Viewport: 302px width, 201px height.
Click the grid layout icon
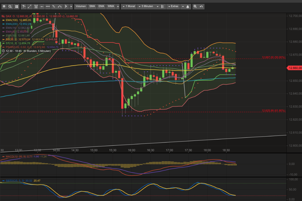pyautogui.click(x=17, y=6)
